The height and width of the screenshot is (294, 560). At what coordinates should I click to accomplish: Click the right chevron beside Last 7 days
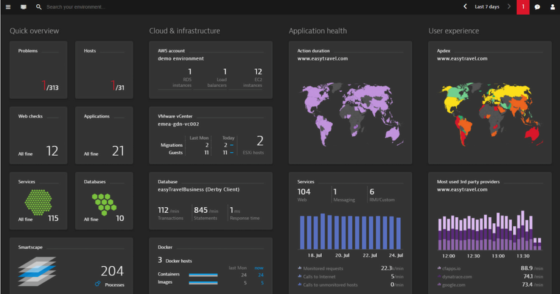[509, 6]
